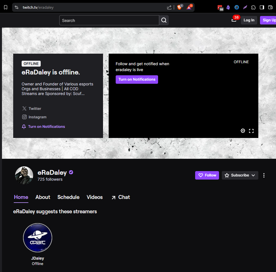Toggle the browser sidebar panel icon

[x=262, y=7]
